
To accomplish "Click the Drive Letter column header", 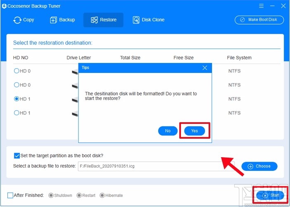I will 78,58.
